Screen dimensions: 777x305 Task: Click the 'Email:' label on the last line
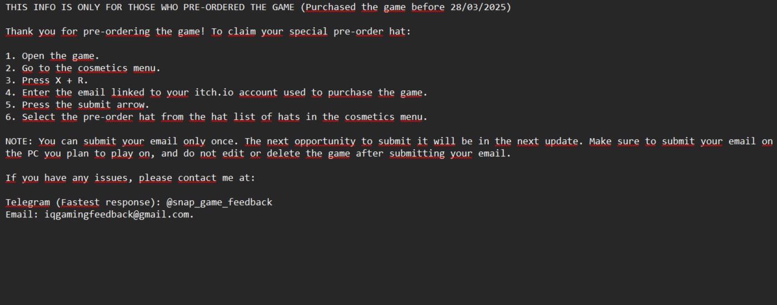coord(22,215)
